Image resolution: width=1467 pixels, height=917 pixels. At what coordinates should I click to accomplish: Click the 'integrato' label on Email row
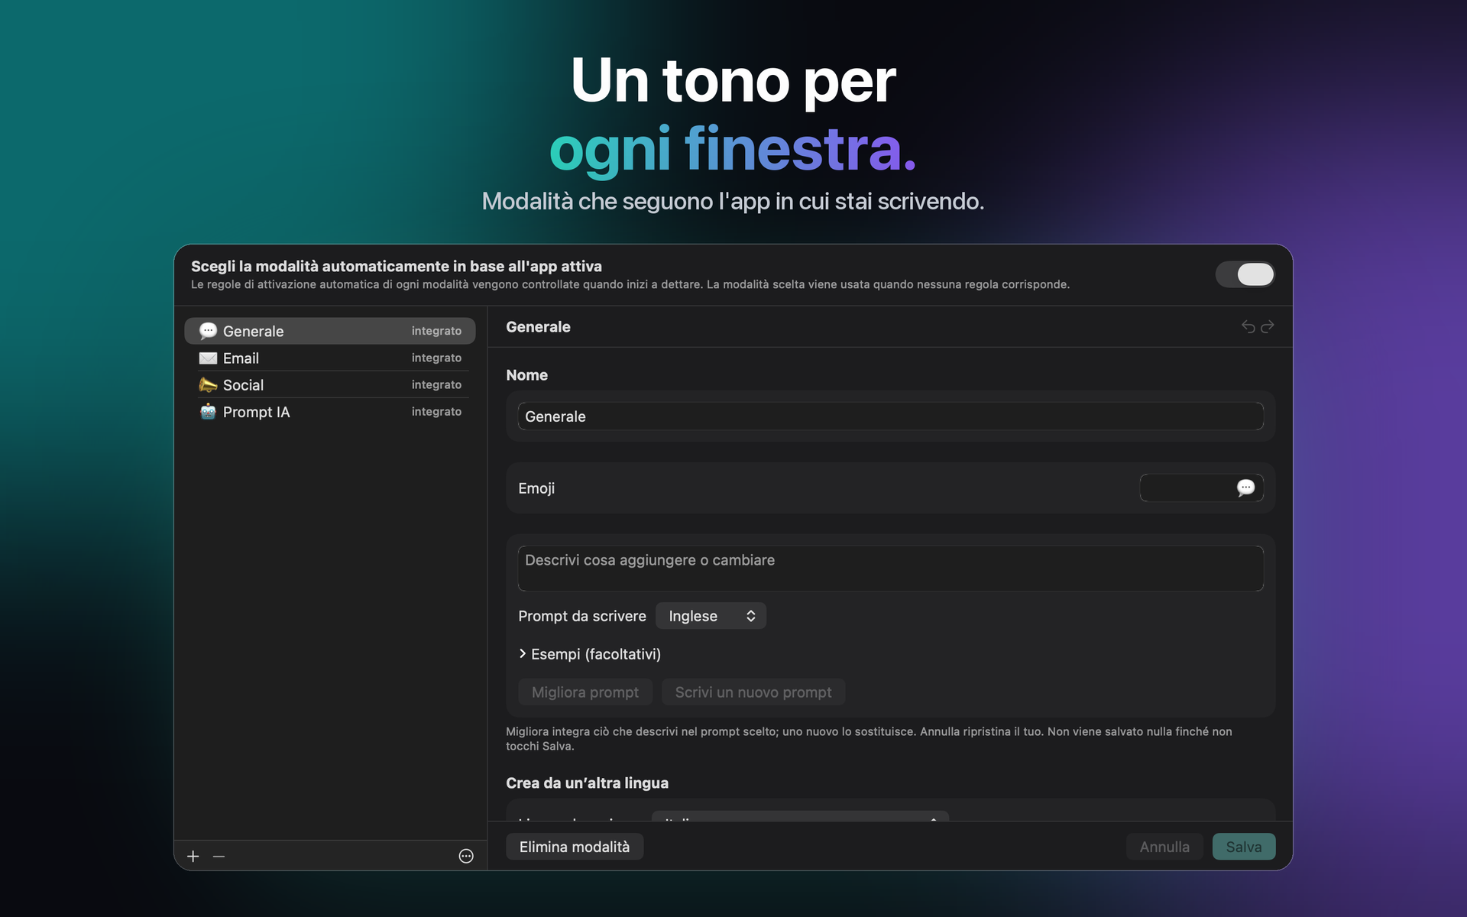[436, 358]
